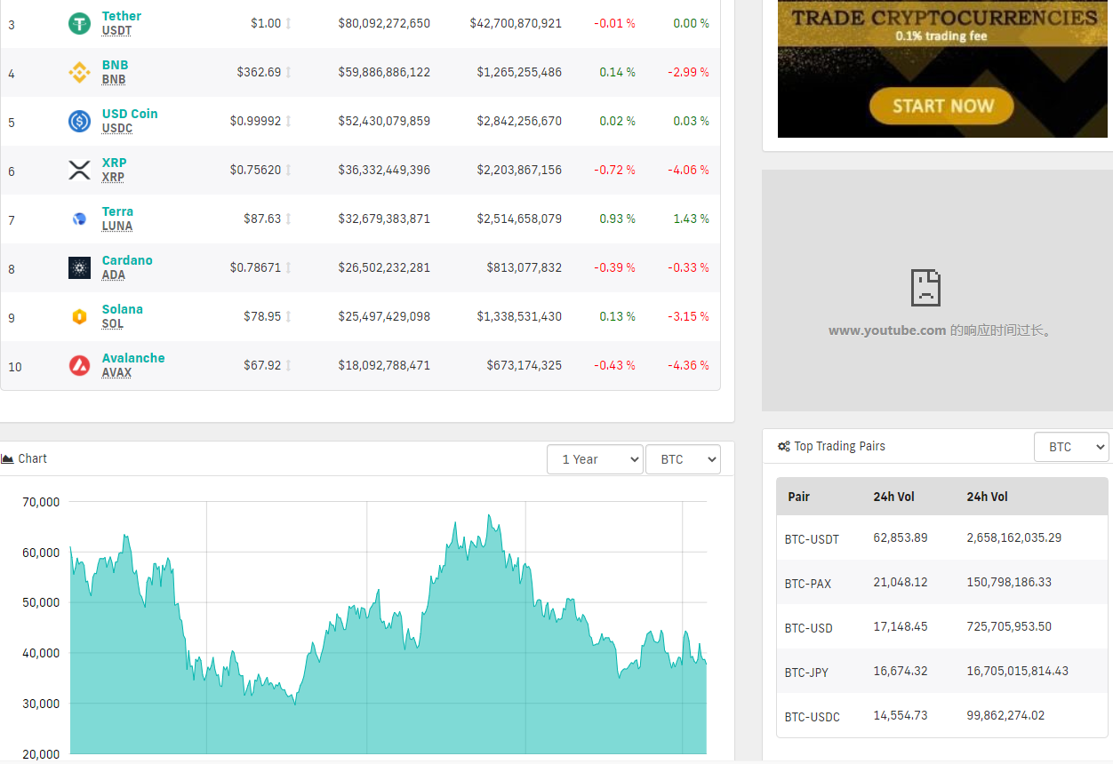
Task: Click the price arrow next to $78.95
Action: [x=288, y=316]
